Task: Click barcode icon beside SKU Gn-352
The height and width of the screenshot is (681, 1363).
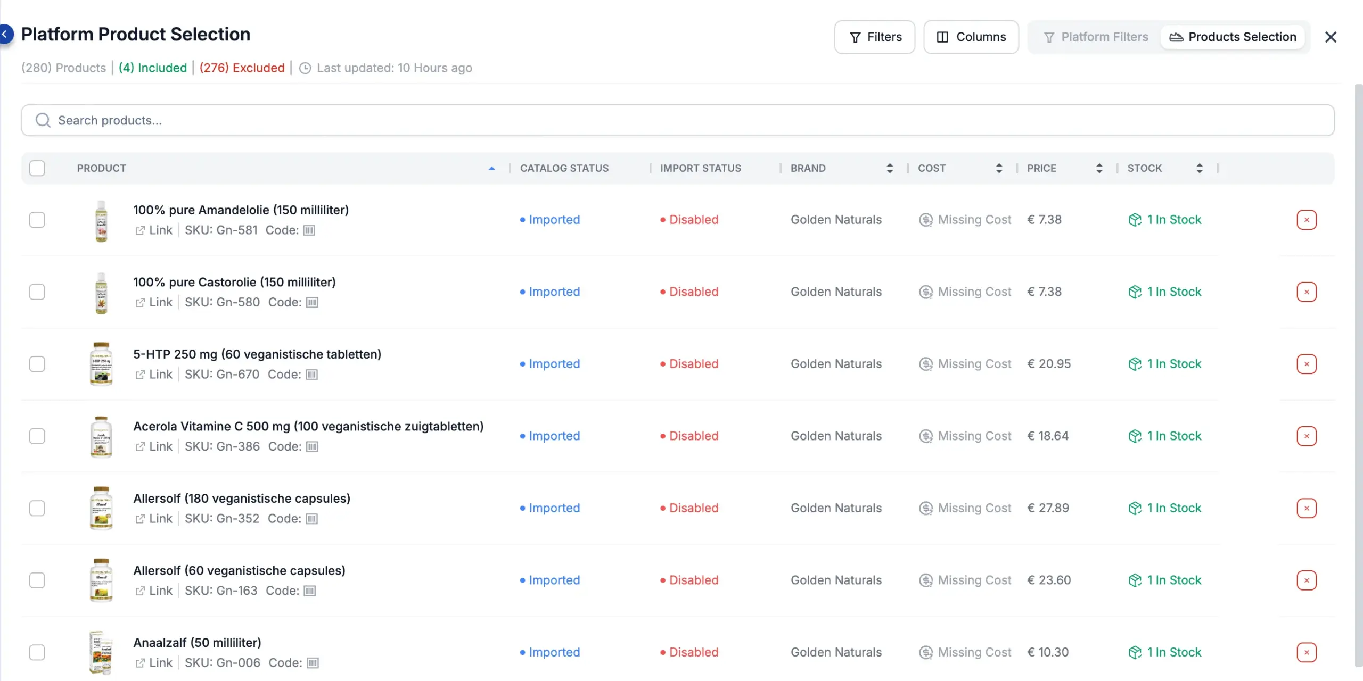Action: 312,519
